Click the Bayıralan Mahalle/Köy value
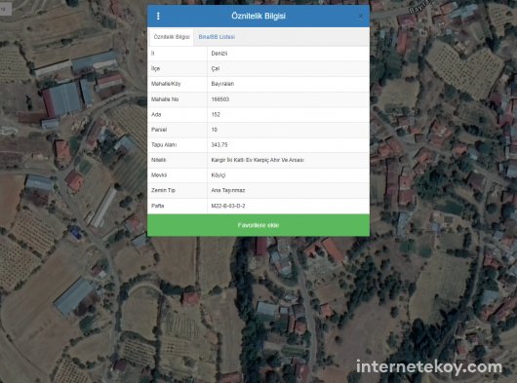Screen dimensions: 517x383 coord(222,84)
